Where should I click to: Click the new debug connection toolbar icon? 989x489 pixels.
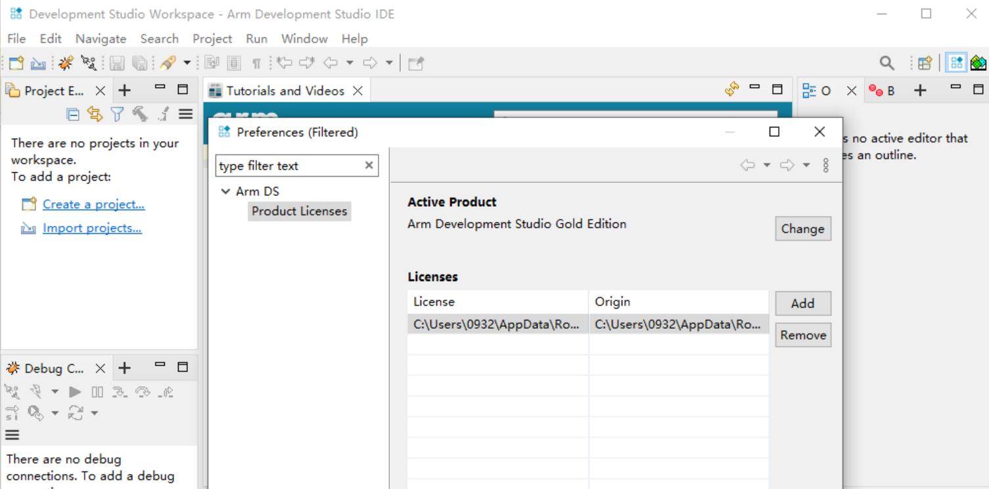click(x=87, y=64)
